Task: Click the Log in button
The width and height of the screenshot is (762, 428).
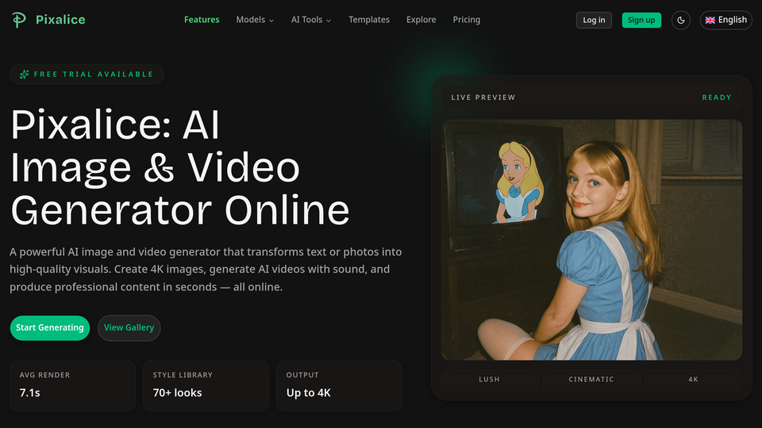Action: [594, 20]
